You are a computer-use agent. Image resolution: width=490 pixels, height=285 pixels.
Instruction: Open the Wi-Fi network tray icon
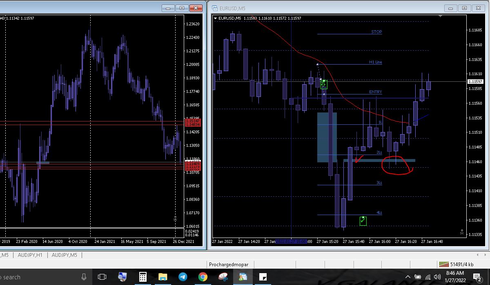point(428,277)
